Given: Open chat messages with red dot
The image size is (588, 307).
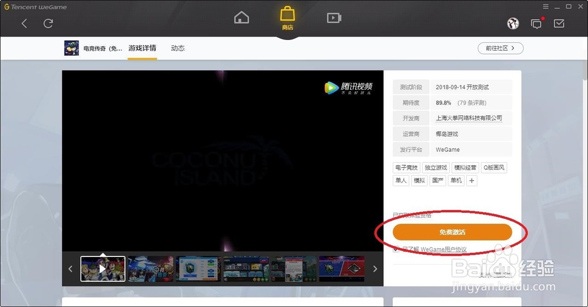Looking at the screenshot, I should (537, 24).
